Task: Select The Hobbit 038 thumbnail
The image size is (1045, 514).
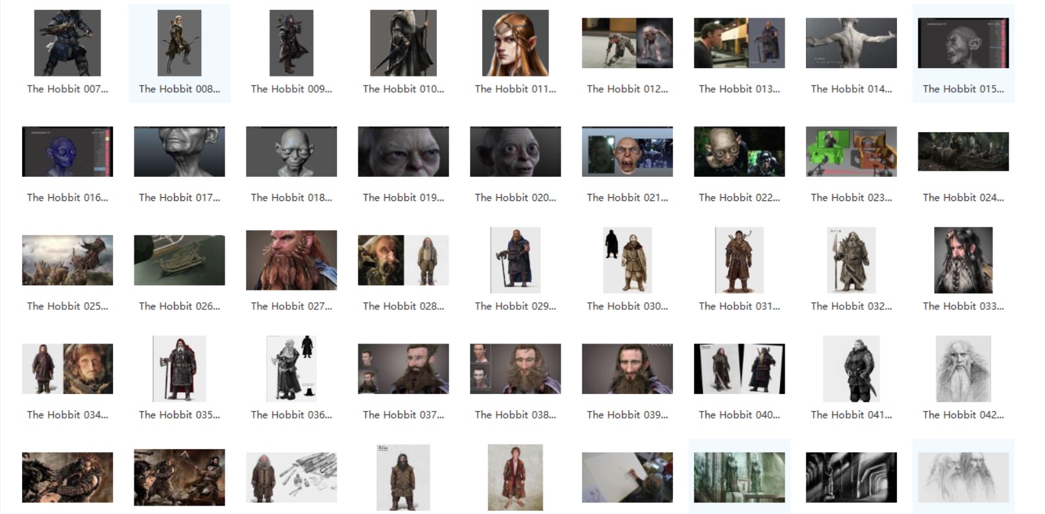Action: pos(515,369)
